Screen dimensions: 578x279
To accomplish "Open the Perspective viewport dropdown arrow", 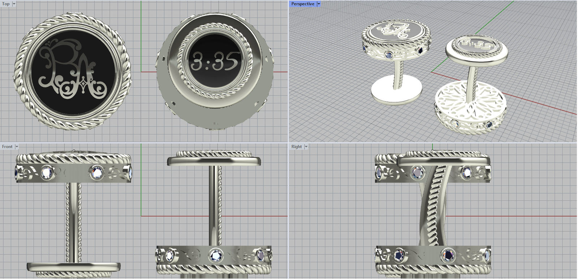I will coord(319,4).
